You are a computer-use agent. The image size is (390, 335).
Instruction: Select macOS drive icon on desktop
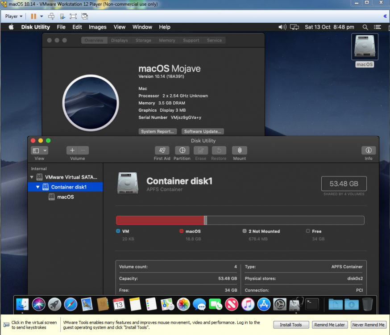click(365, 47)
